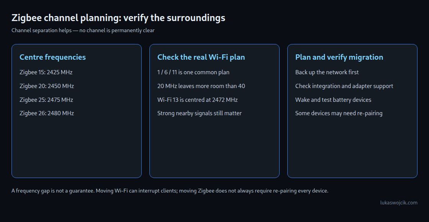Select the Back up the network first item

click(327, 72)
